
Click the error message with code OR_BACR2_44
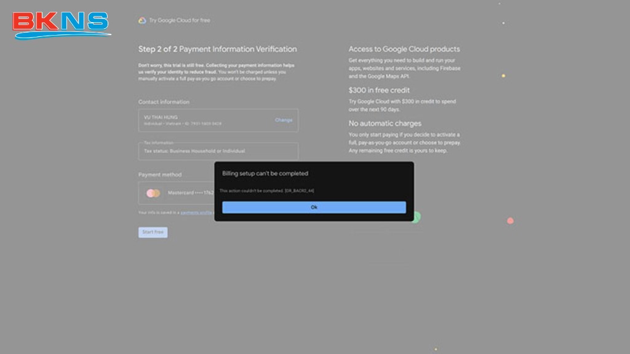[x=267, y=191]
